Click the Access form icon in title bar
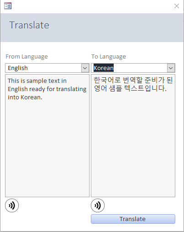The image size is (184, 232). [x=8, y=6]
